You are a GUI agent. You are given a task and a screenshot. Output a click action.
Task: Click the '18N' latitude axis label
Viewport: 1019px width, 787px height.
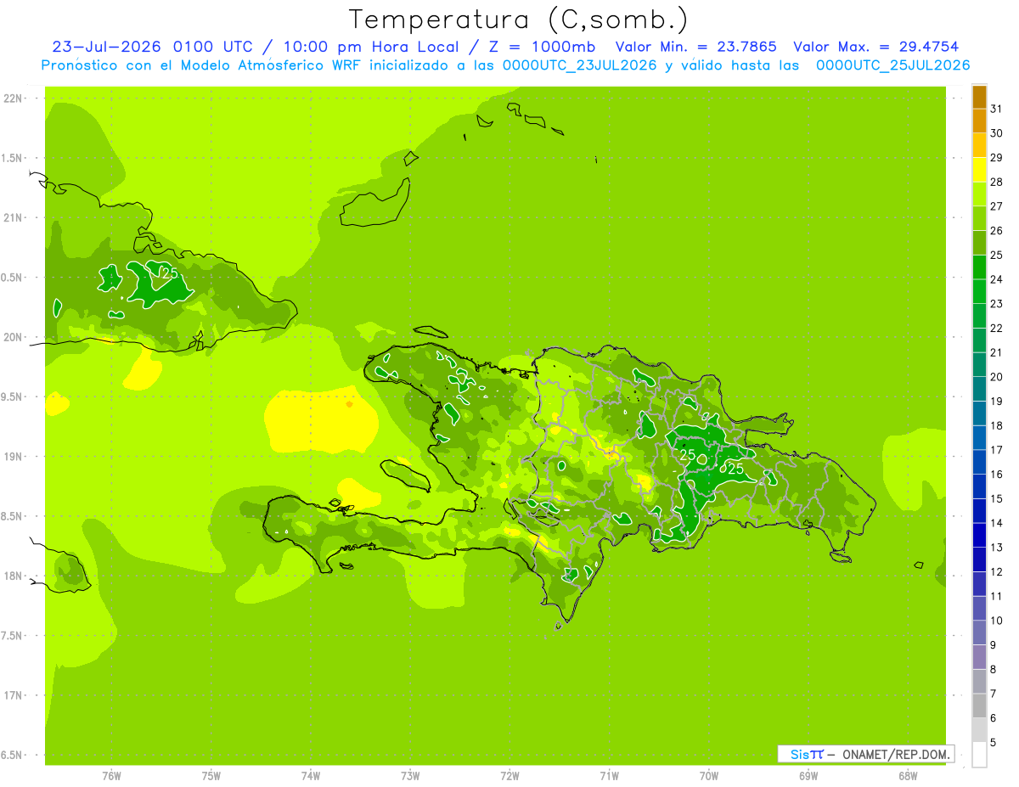(x=13, y=576)
